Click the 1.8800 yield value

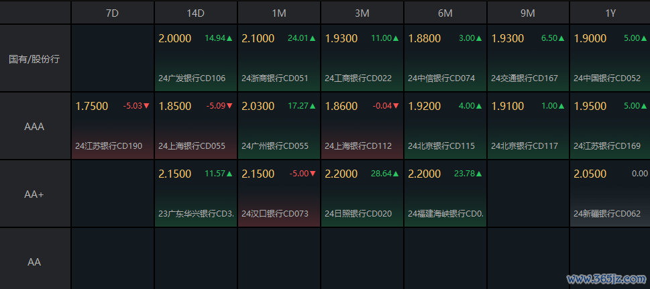point(425,39)
